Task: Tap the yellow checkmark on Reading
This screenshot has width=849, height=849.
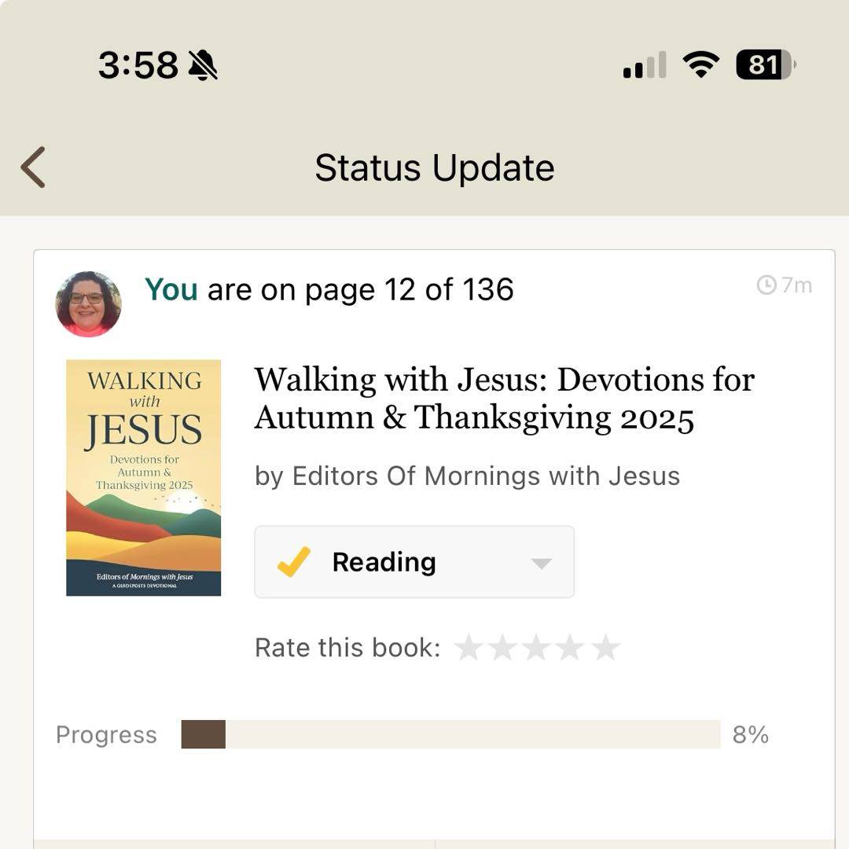Action: click(294, 562)
